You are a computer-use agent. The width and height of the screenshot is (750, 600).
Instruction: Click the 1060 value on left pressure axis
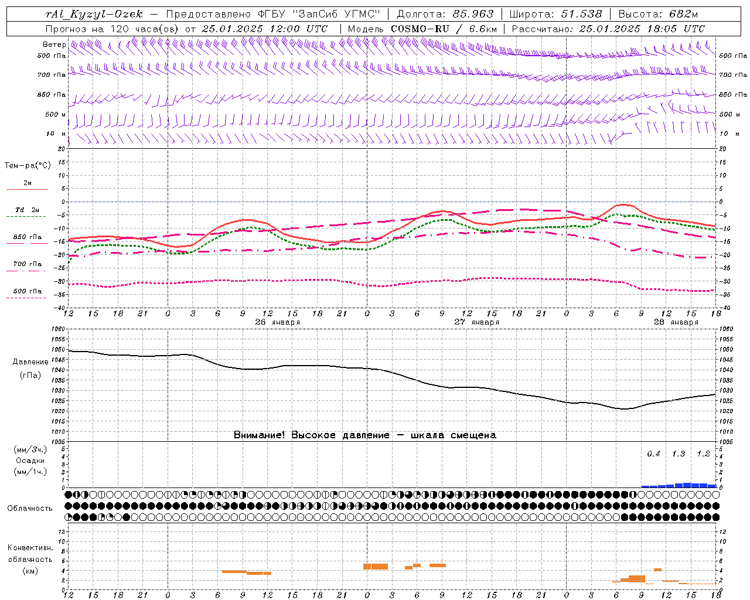[x=59, y=329]
